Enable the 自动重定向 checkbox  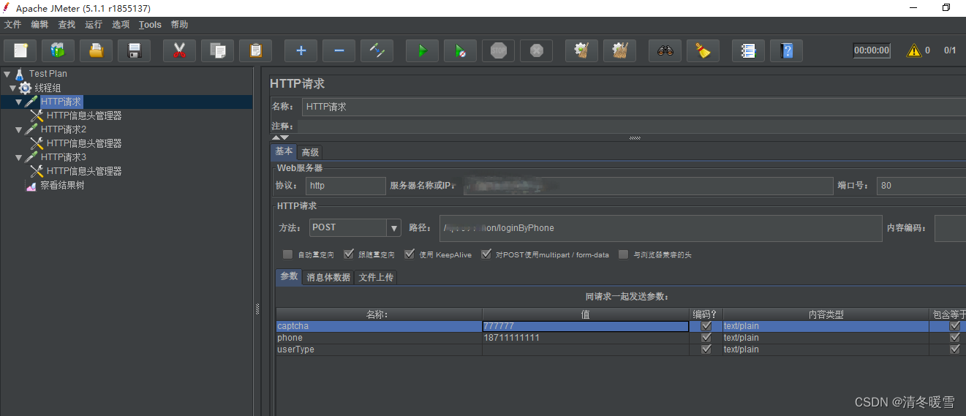[288, 254]
